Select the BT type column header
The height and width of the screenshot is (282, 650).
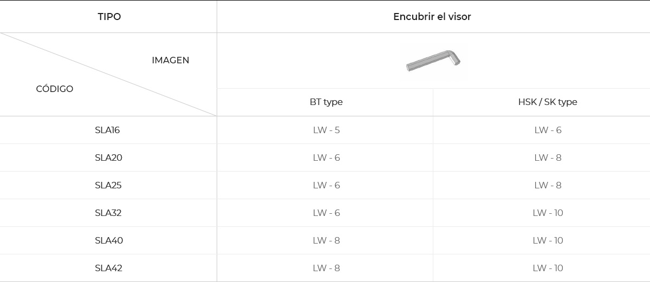pos(326,102)
